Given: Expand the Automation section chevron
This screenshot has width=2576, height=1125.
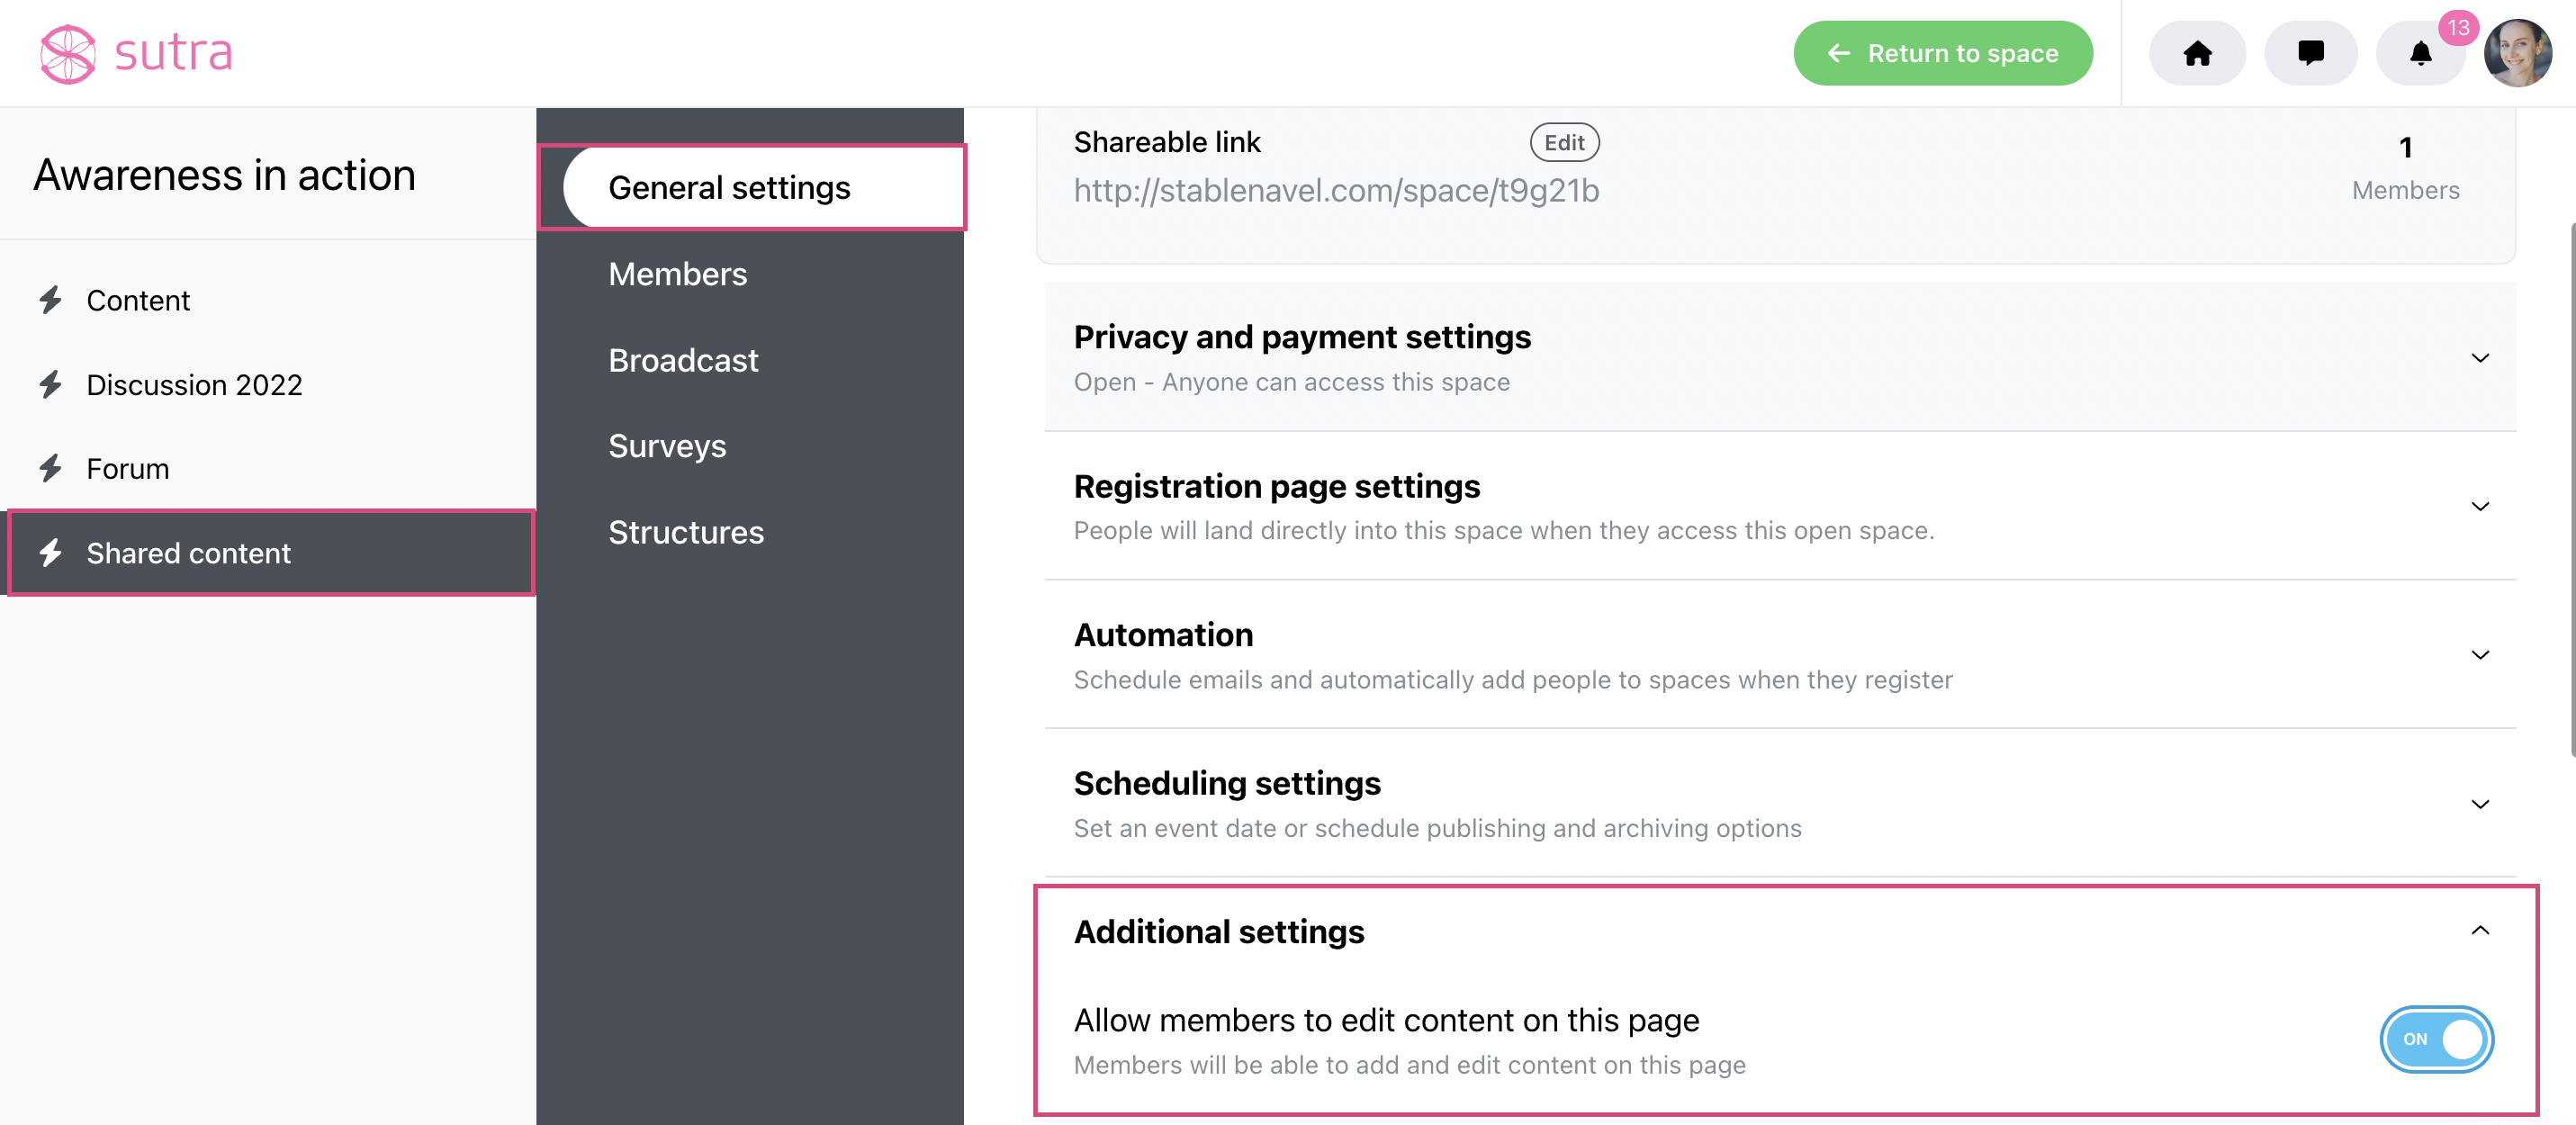Looking at the screenshot, I should pyautogui.click(x=2480, y=655).
